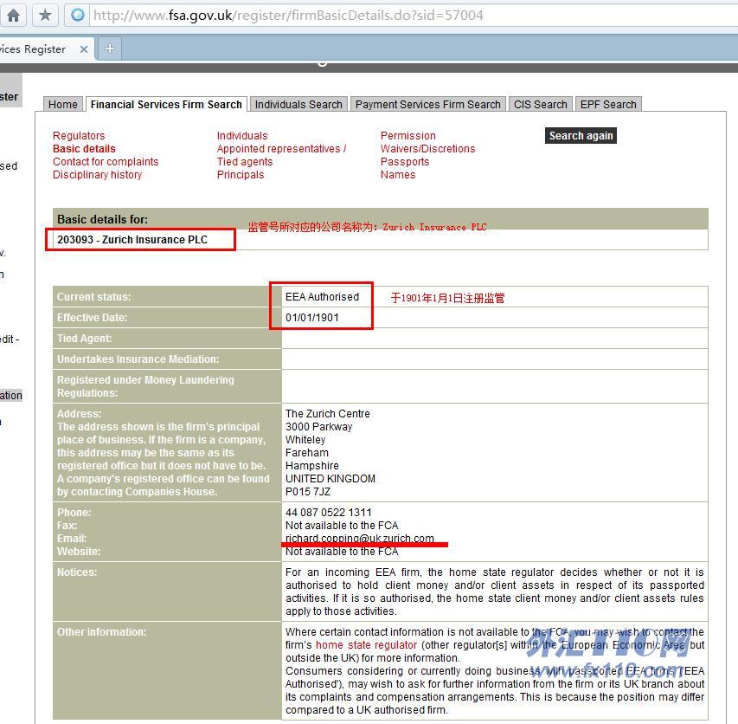
Task: Open the Regulators link
Action: click(79, 136)
